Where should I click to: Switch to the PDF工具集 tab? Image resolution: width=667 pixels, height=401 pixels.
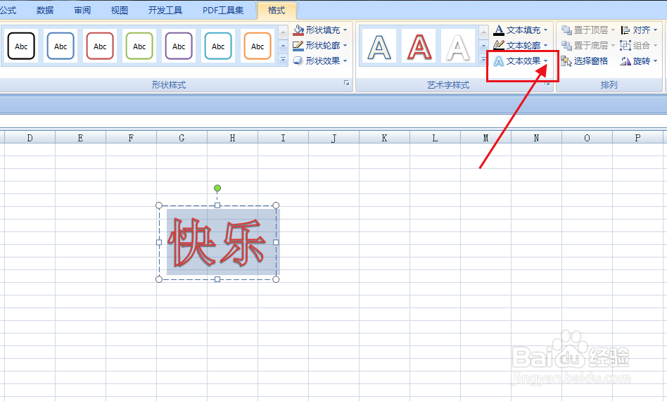223,11
